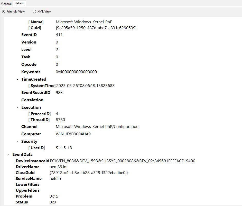Select the XML View radio button
This screenshot has width=242, height=206.
(34, 12)
